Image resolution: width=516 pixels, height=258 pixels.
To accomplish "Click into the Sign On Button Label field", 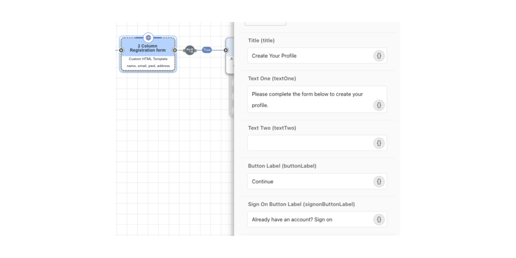I will (317, 219).
